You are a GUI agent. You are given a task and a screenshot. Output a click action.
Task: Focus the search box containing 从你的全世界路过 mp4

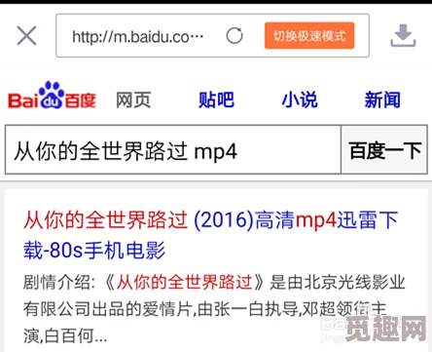pyautogui.click(x=173, y=150)
